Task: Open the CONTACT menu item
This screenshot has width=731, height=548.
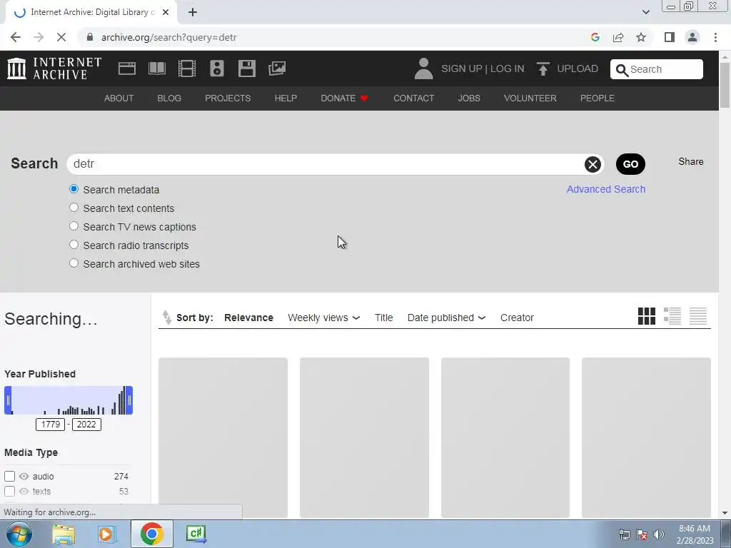Action: point(413,98)
